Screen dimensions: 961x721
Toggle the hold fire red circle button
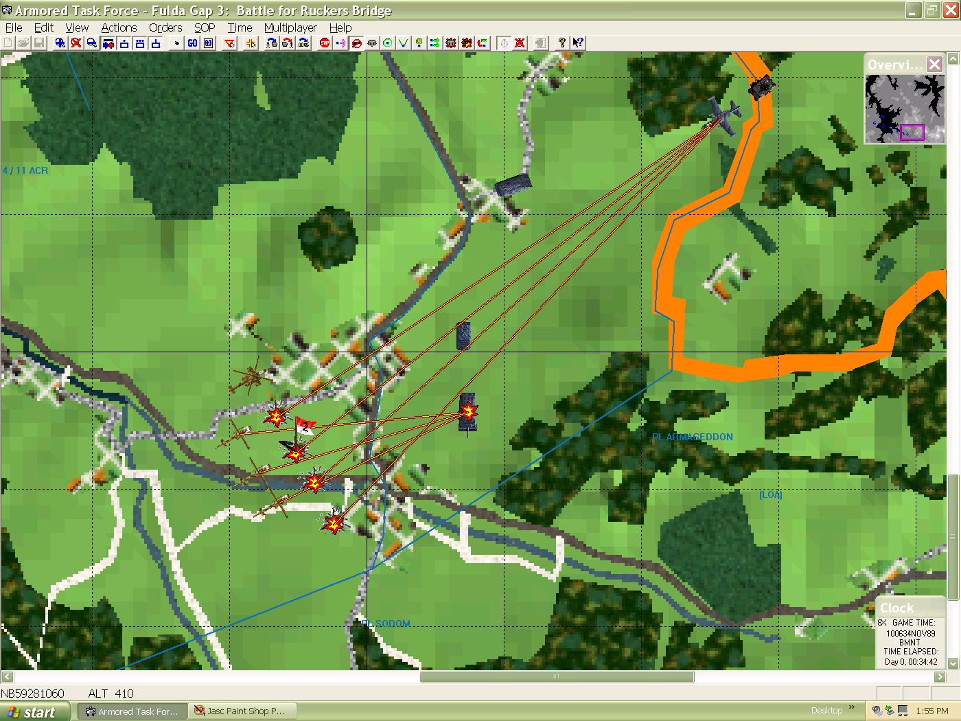tap(356, 43)
